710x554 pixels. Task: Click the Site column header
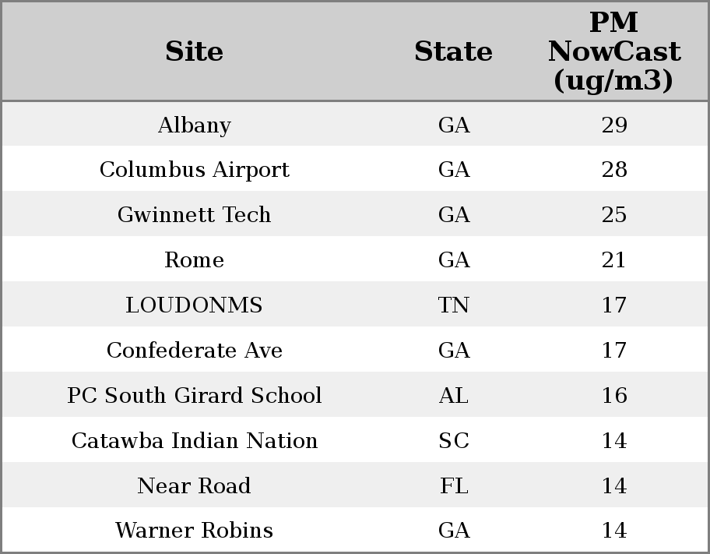pyautogui.click(x=195, y=51)
